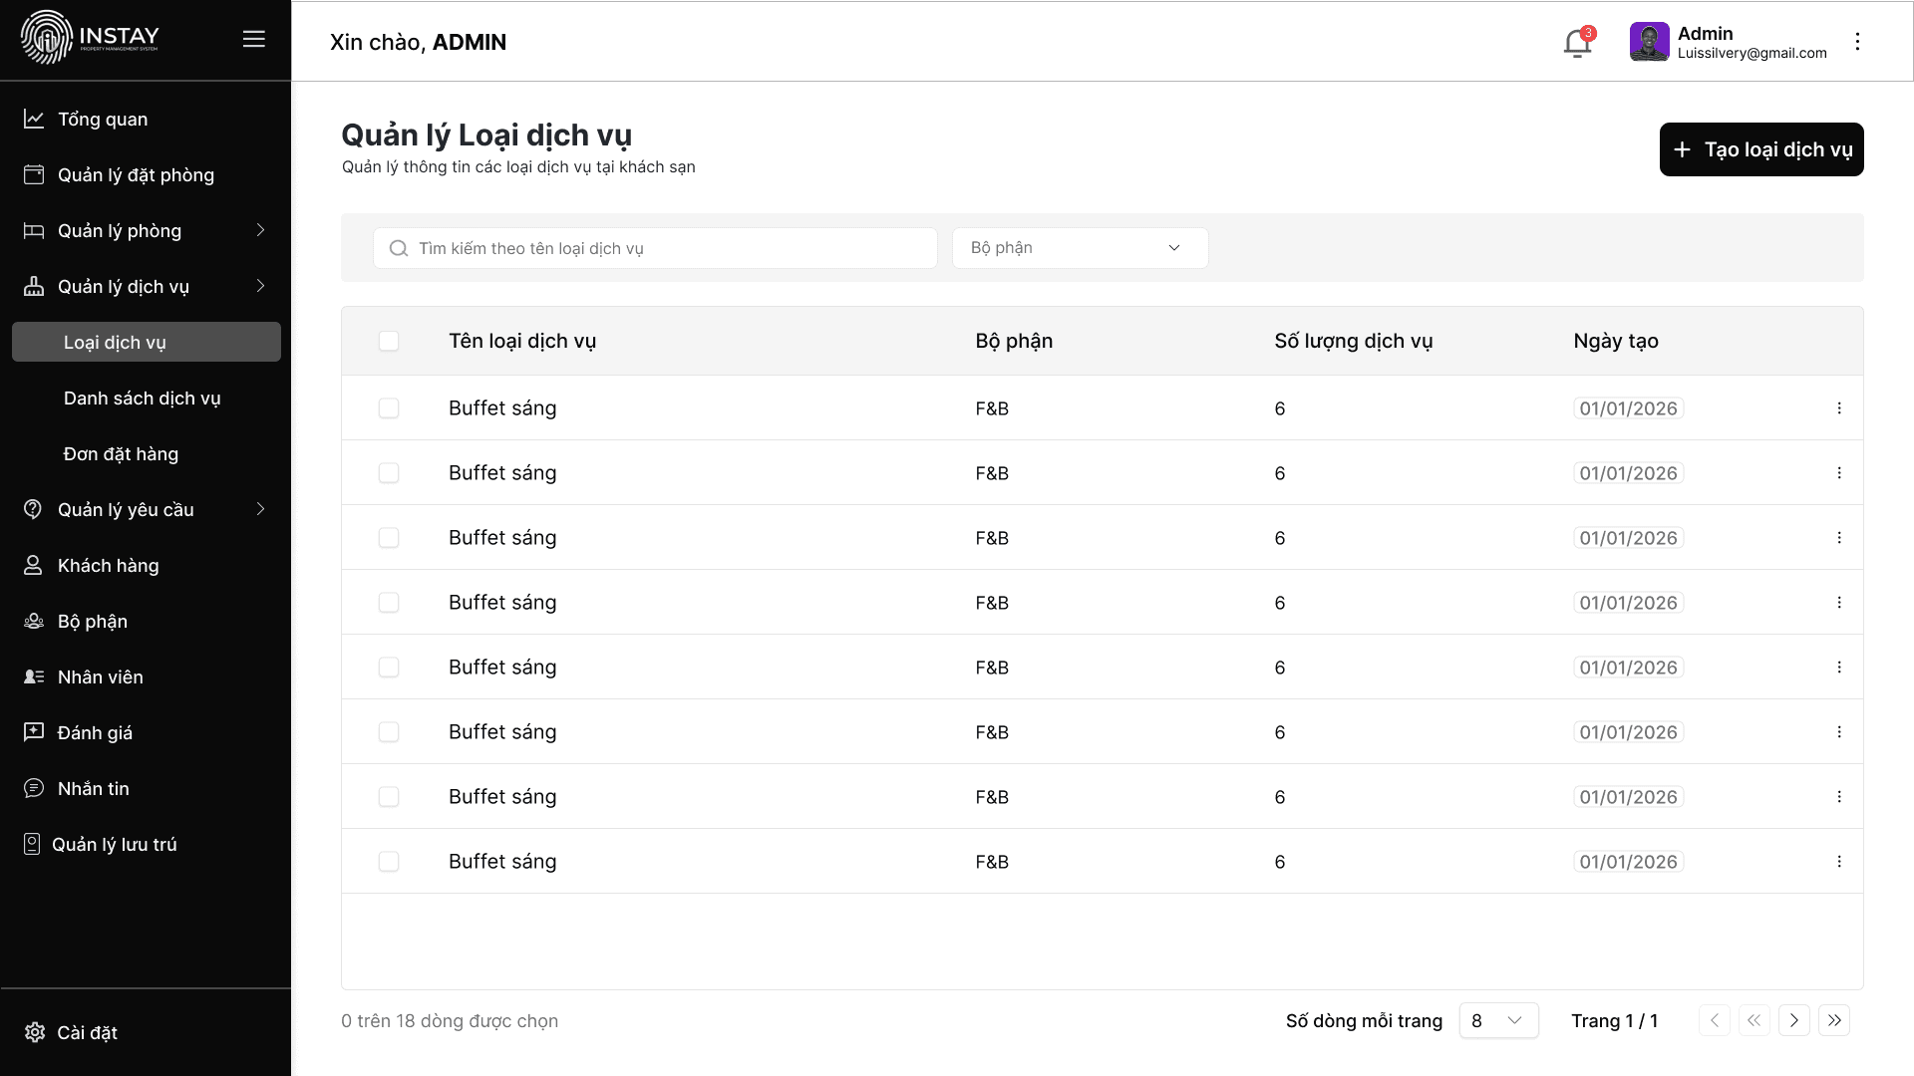Focus the Tìm kiếm theo tên loại dịch vụ field
The image size is (1914, 1076).
655,248
